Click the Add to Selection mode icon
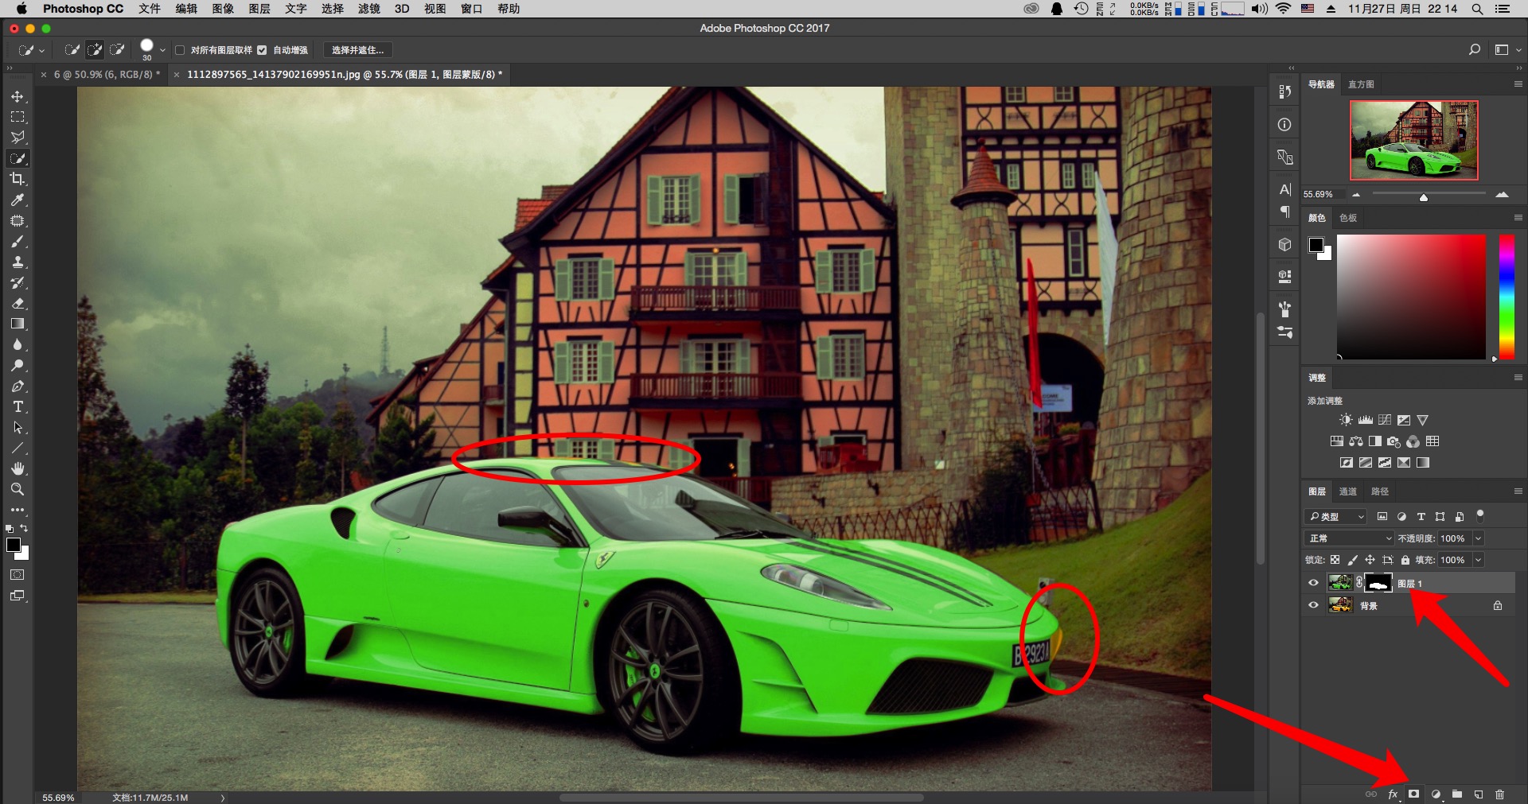 click(x=95, y=50)
